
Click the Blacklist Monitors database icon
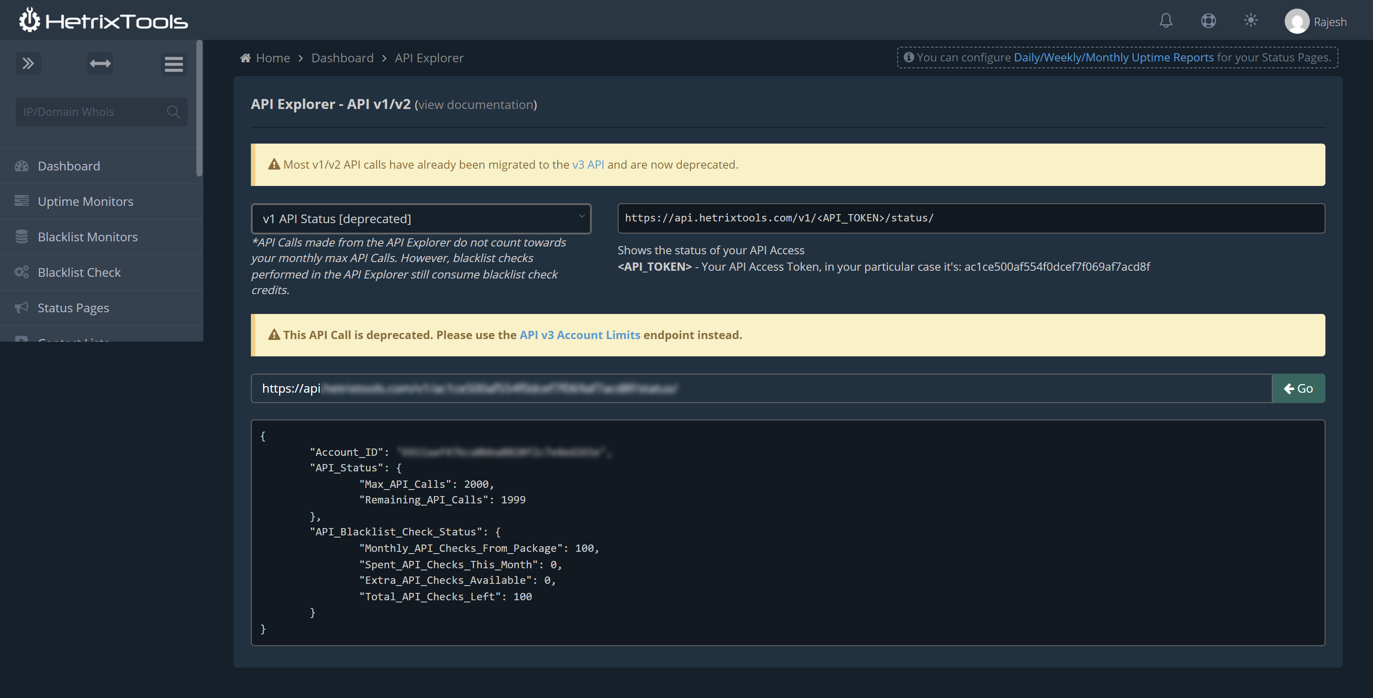[21, 237]
